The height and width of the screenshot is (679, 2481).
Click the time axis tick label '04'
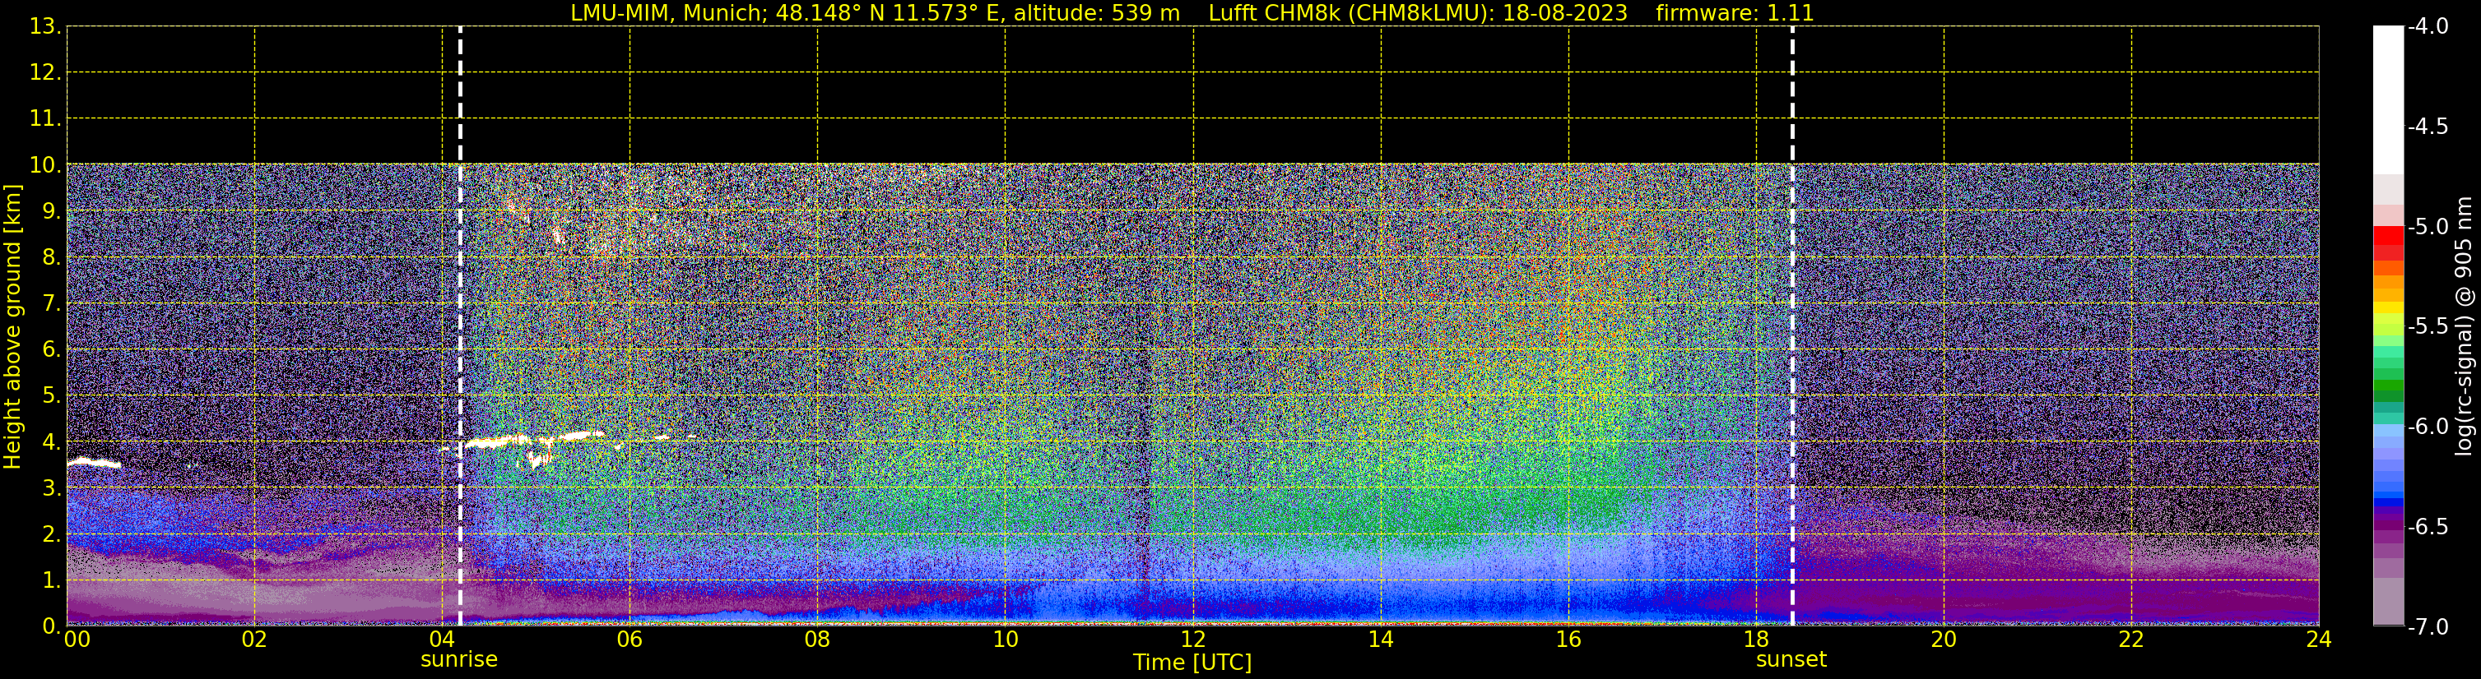click(x=442, y=640)
